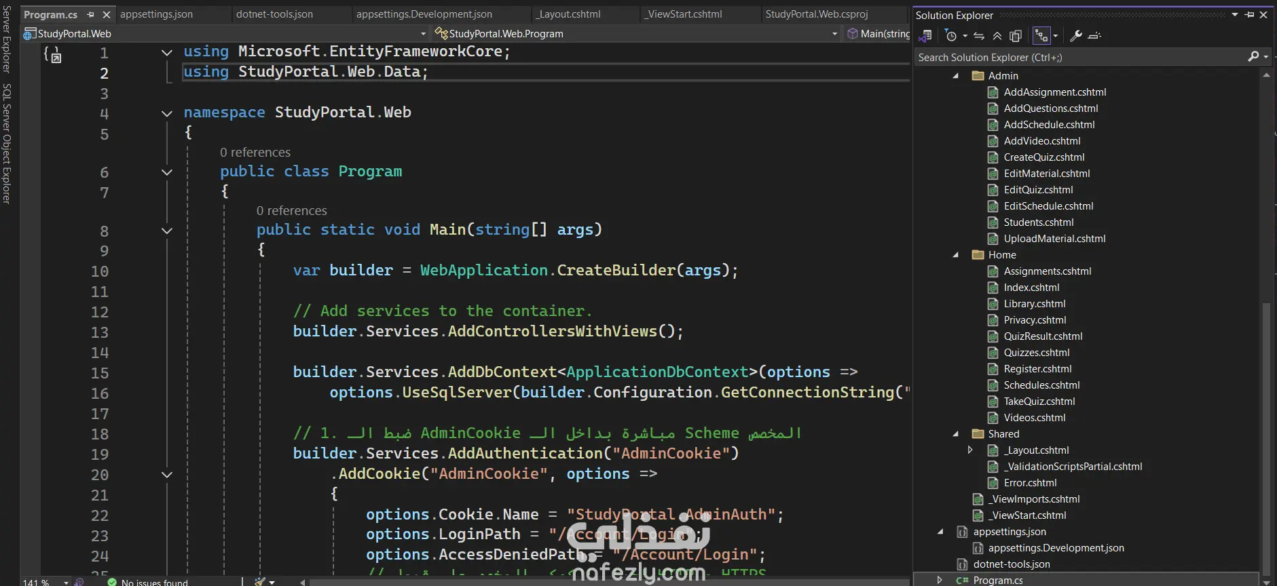The width and height of the screenshot is (1277, 586).
Task: Open Solution Explorer window position dropdown
Action: [x=1235, y=15]
